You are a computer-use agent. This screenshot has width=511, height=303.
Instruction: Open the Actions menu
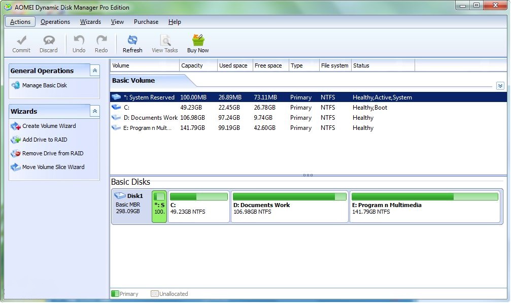click(x=20, y=22)
